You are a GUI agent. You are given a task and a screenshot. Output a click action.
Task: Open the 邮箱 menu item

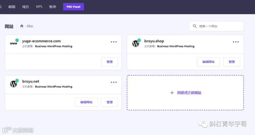(12, 7)
